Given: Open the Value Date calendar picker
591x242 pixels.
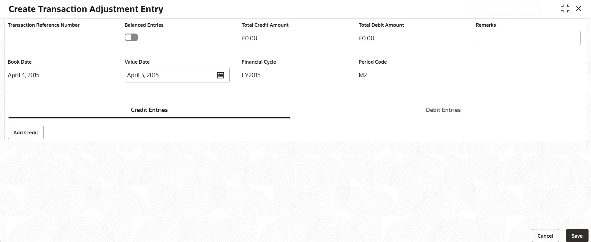Looking at the screenshot, I should pyautogui.click(x=220, y=75).
